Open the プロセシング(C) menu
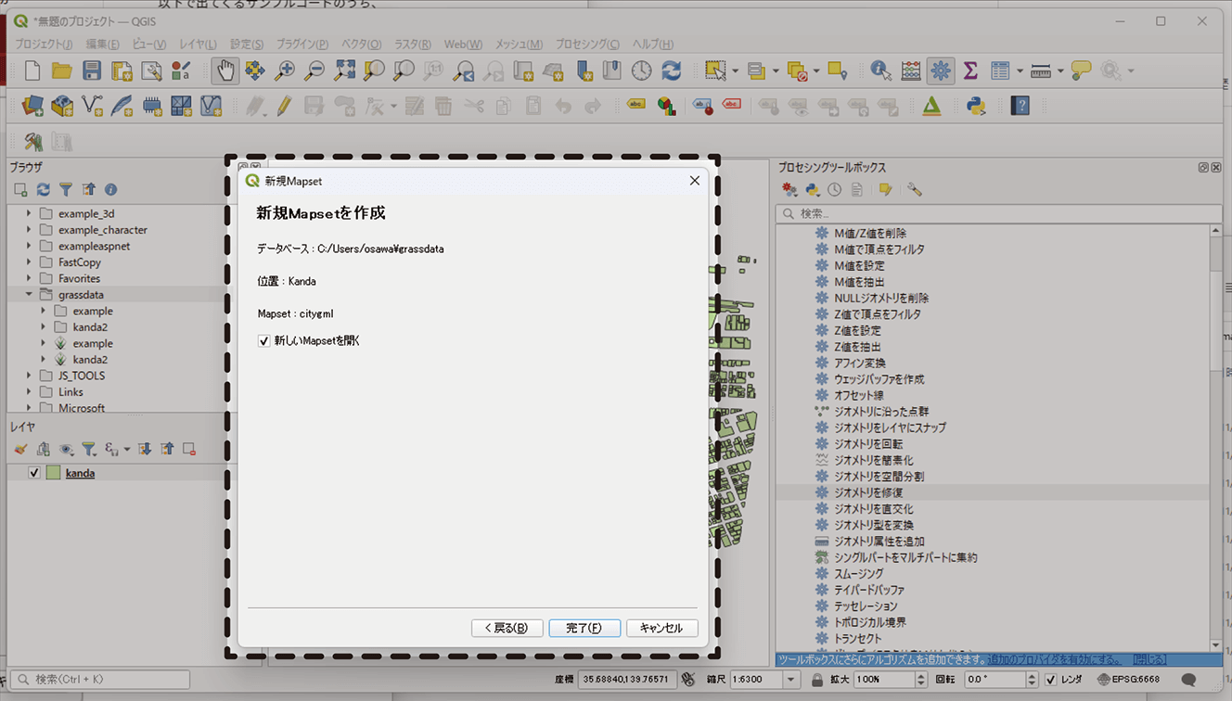The height and width of the screenshot is (701, 1232). coord(587,44)
